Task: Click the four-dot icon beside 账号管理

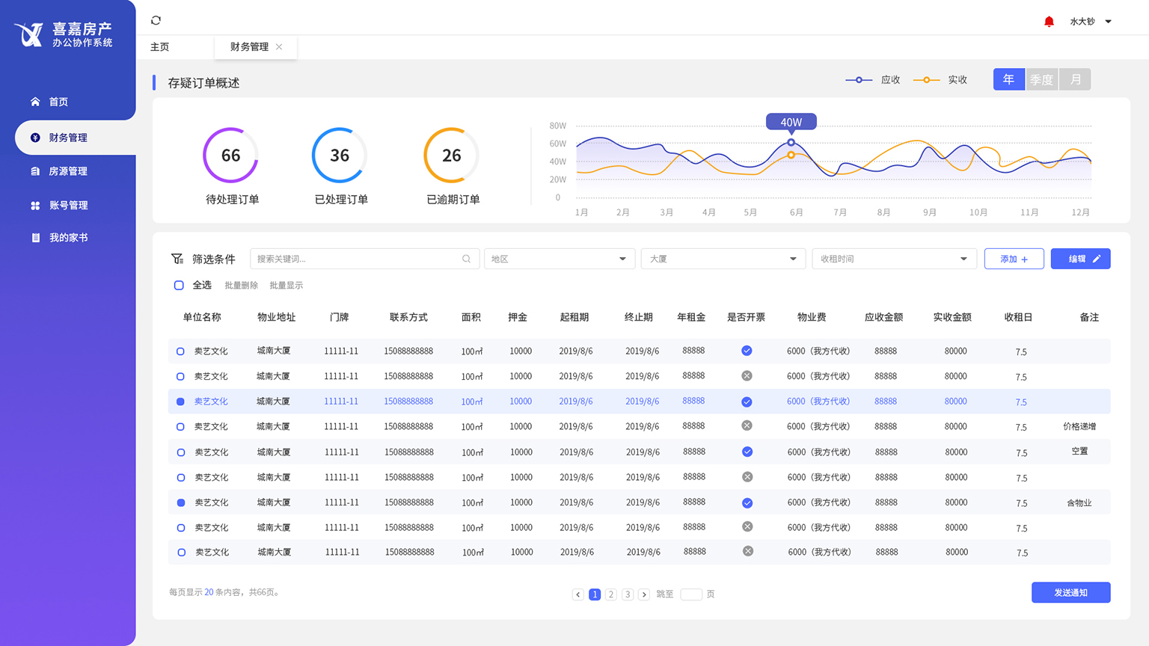Action: pyautogui.click(x=35, y=206)
